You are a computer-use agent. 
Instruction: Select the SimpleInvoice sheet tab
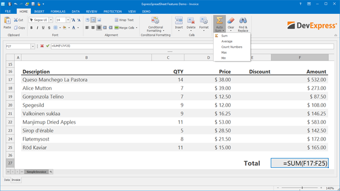(x=36, y=172)
